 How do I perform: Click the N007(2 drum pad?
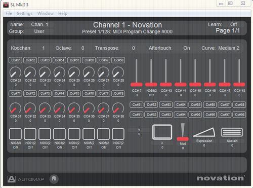pyautogui.click(x=118, y=134)
